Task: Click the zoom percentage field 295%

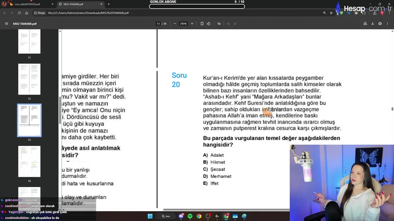Action: (x=183, y=24)
